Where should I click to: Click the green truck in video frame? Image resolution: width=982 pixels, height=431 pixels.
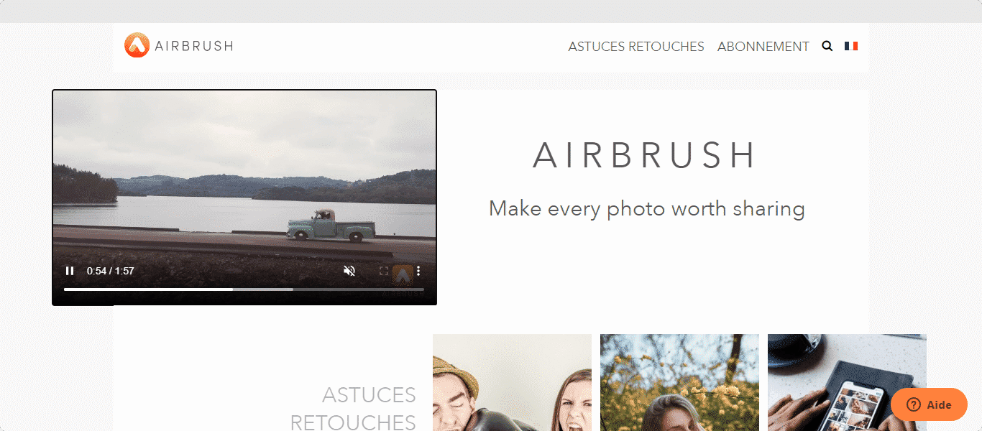[331, 226]
